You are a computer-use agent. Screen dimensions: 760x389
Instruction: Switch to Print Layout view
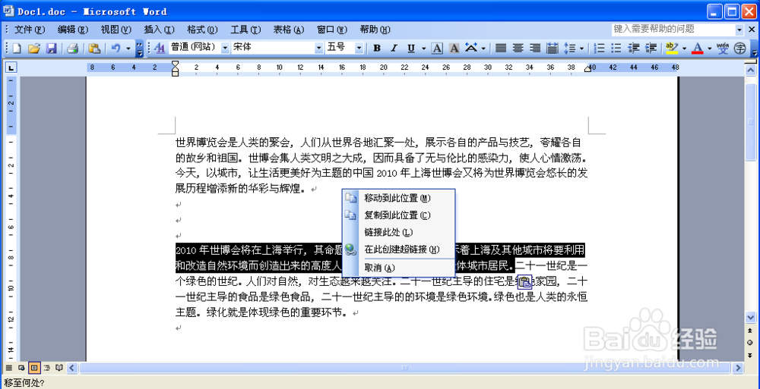pos(34,369)
